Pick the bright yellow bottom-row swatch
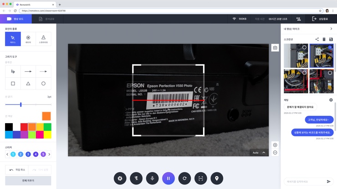Viewport: 337px width, 189px height. [47, 135]
